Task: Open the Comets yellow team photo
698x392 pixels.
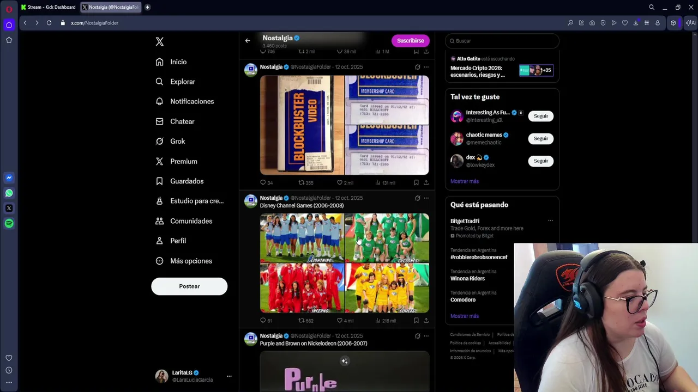Action: pos(387,288)
